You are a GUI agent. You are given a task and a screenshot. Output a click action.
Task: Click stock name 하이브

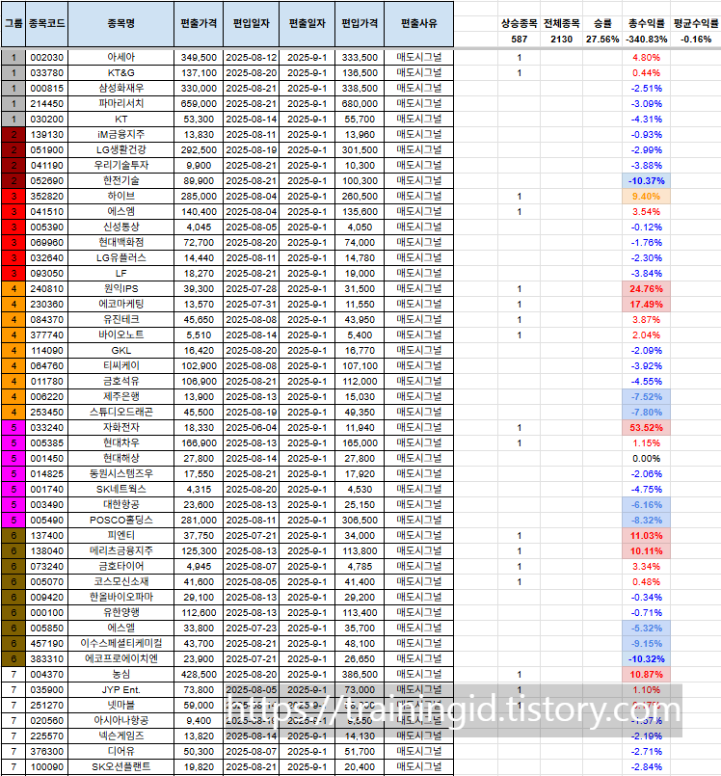click(120, 196)
